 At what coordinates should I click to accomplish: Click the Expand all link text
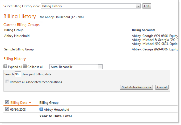[15, 67]
